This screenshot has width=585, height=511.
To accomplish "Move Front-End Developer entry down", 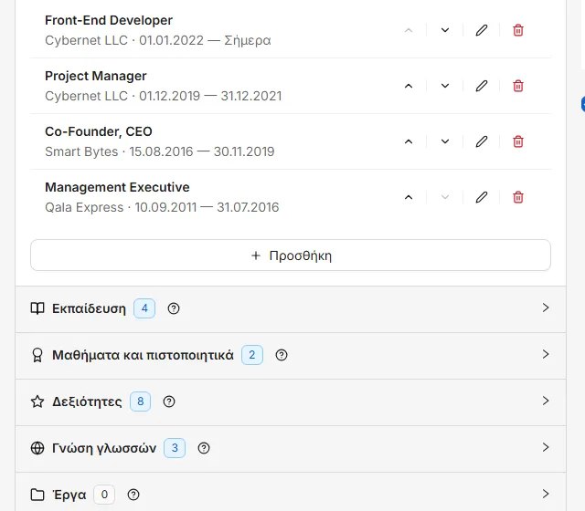I will coord(445,30).
